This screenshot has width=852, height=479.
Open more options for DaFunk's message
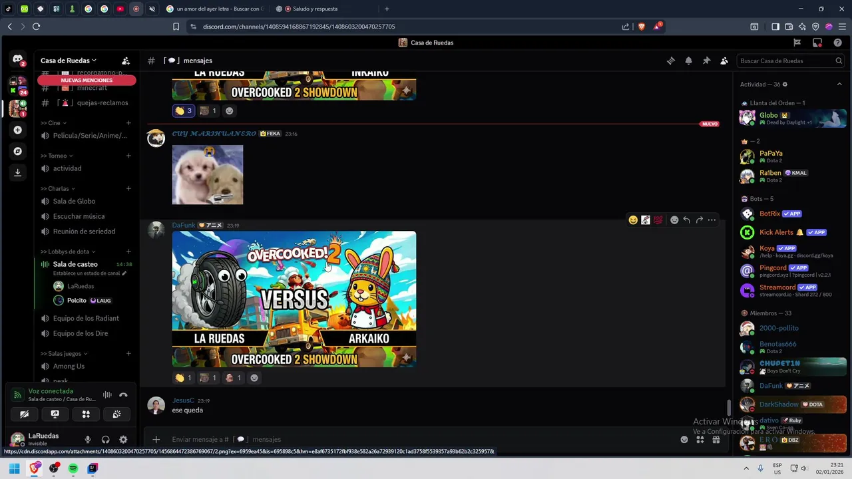click(712, 220)
